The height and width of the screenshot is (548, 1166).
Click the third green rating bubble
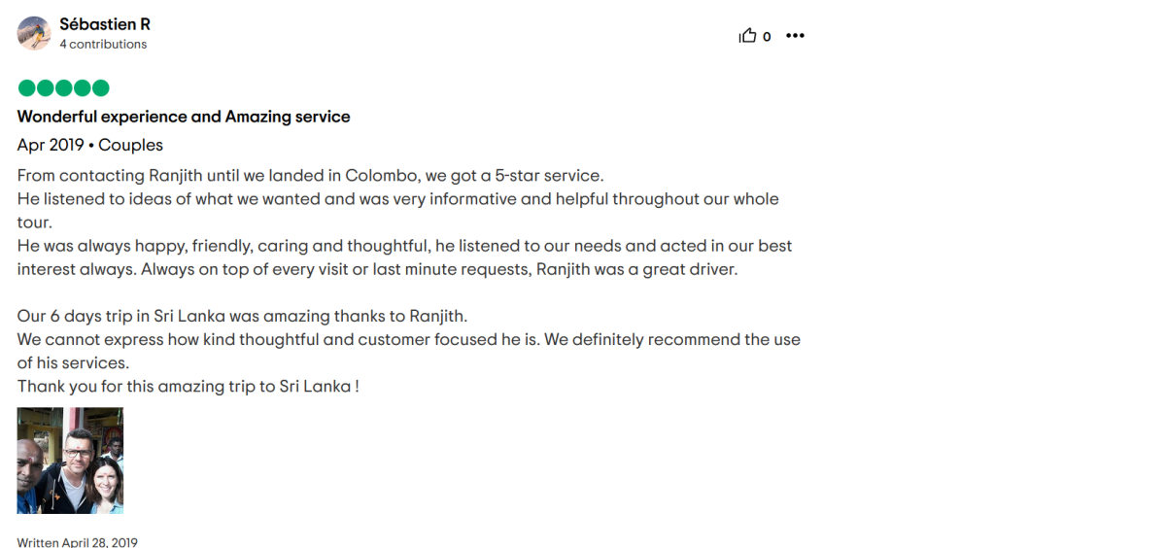click(x=63, y=88)
